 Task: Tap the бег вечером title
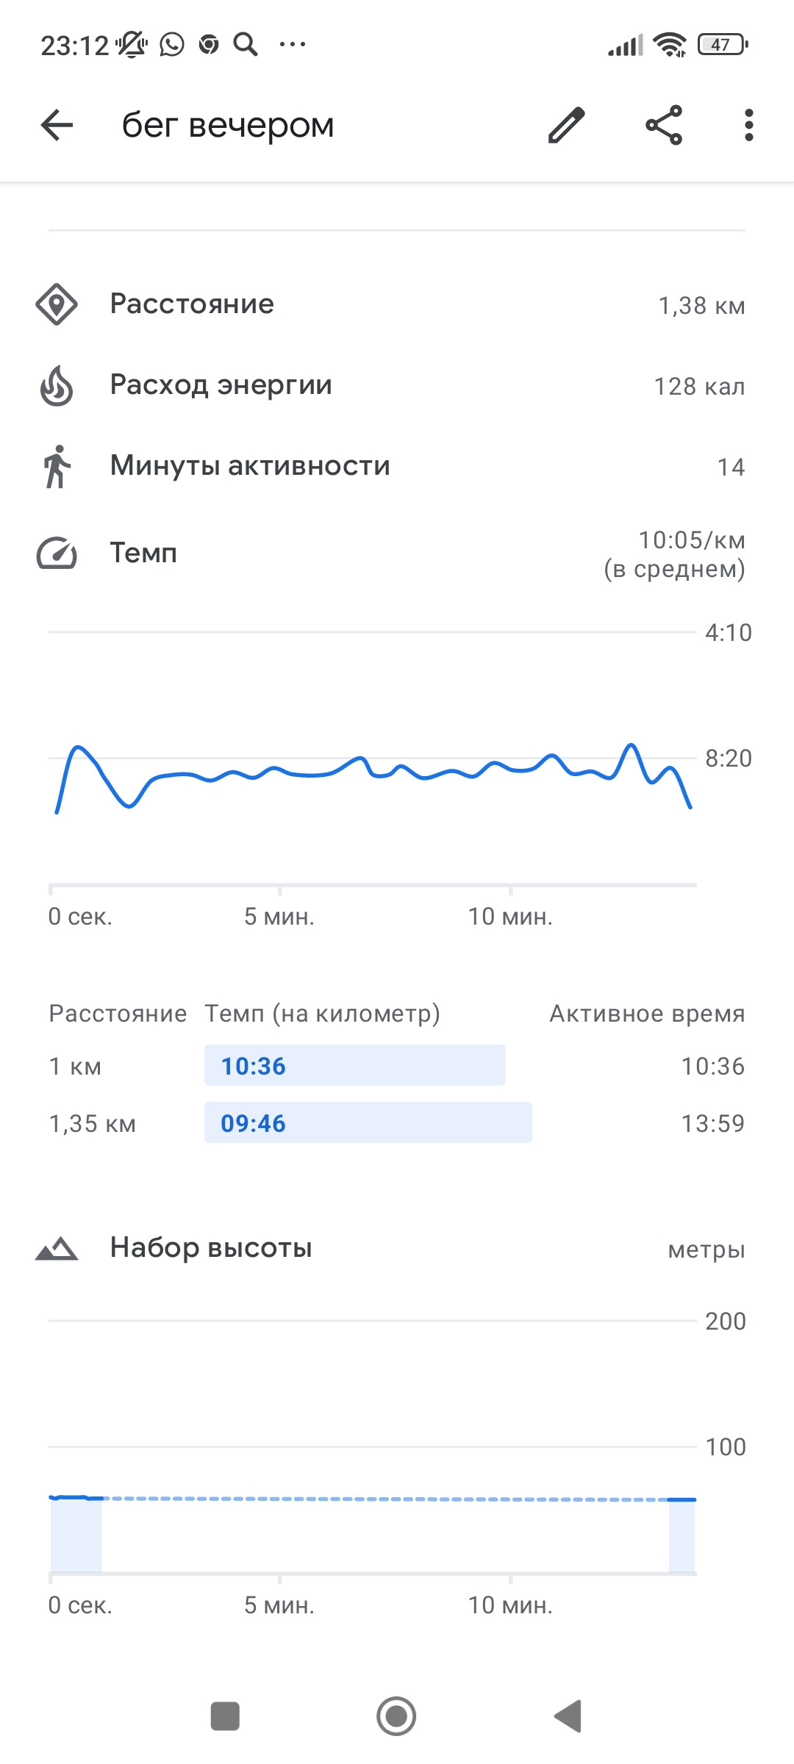(x=228, y=125)
